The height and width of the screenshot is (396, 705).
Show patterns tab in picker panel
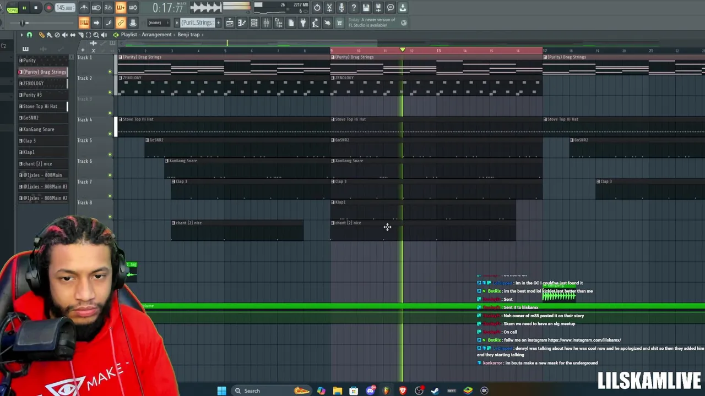25,50
